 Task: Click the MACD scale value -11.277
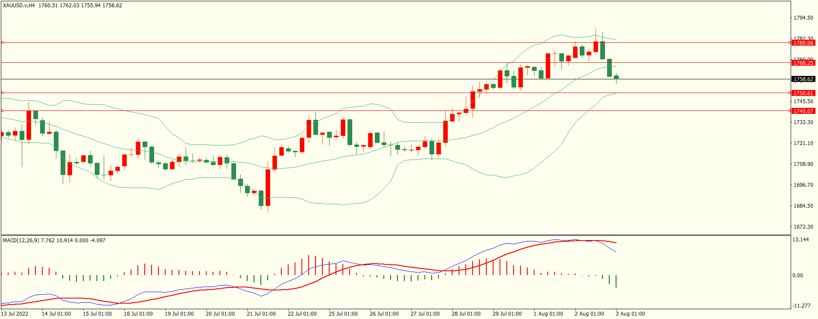tap(801, 306)
